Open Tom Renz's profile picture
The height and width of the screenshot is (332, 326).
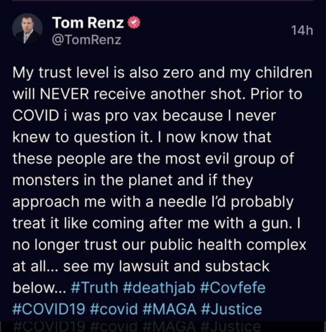[x=28, y=30]
